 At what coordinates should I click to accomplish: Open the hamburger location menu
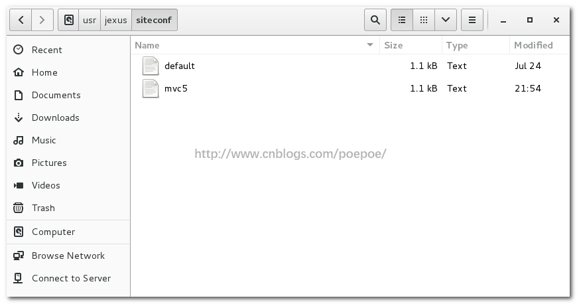point(472,20)
